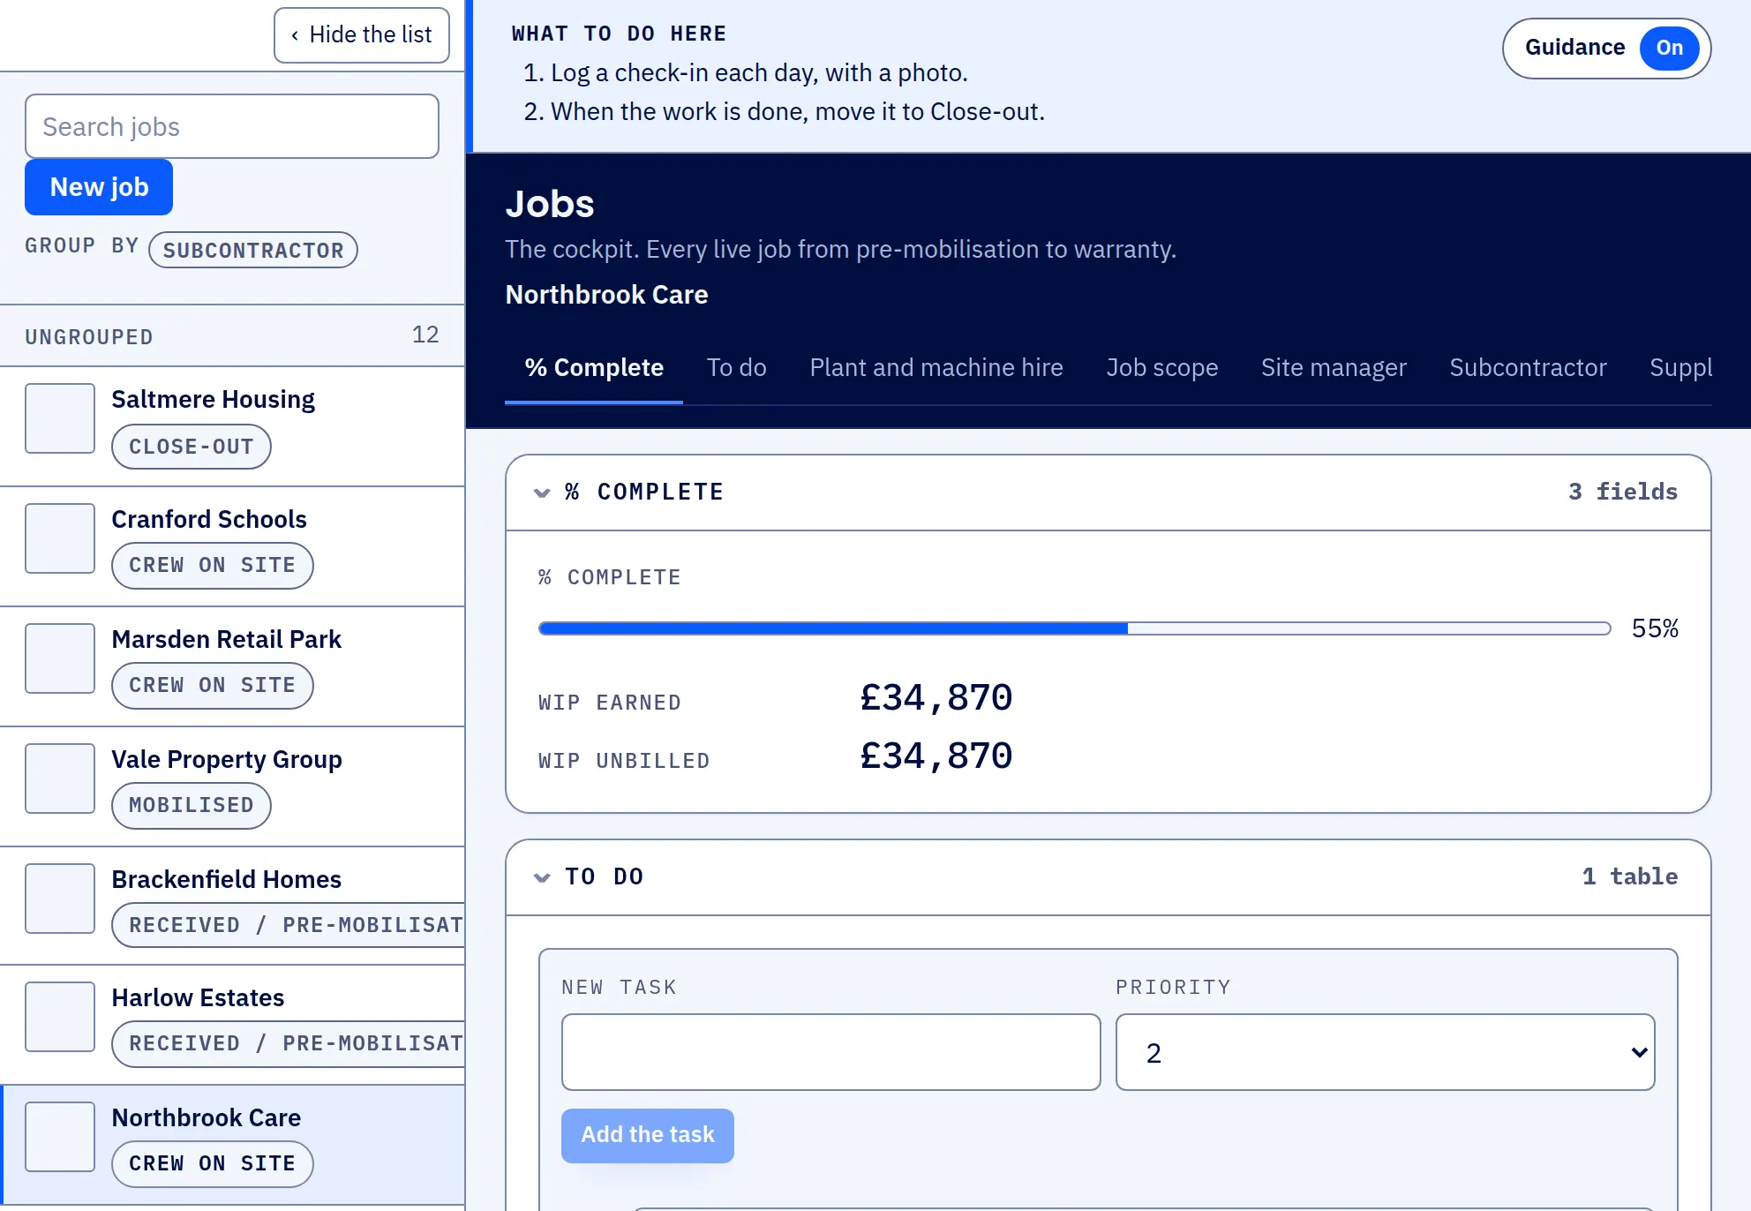This screenshot has height=1211, width=1751.
Task: Click the Northbrook Care heading
Action: point(607,295)
